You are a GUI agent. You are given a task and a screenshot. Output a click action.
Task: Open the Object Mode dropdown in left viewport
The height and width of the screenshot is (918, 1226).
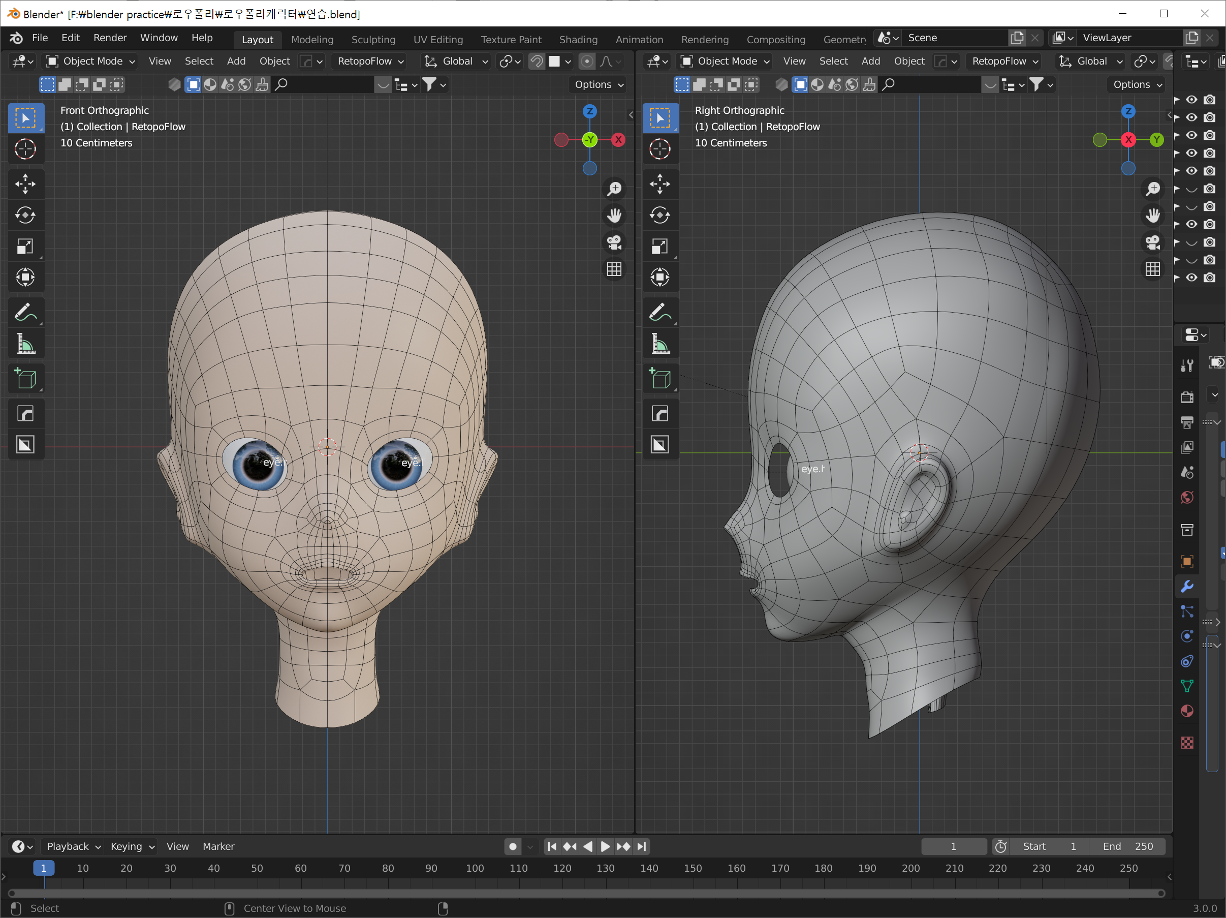91,62
